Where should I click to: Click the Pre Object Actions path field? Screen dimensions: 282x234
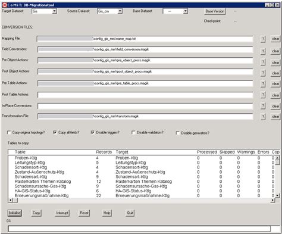pyautogui.click(x=145, y=60)
